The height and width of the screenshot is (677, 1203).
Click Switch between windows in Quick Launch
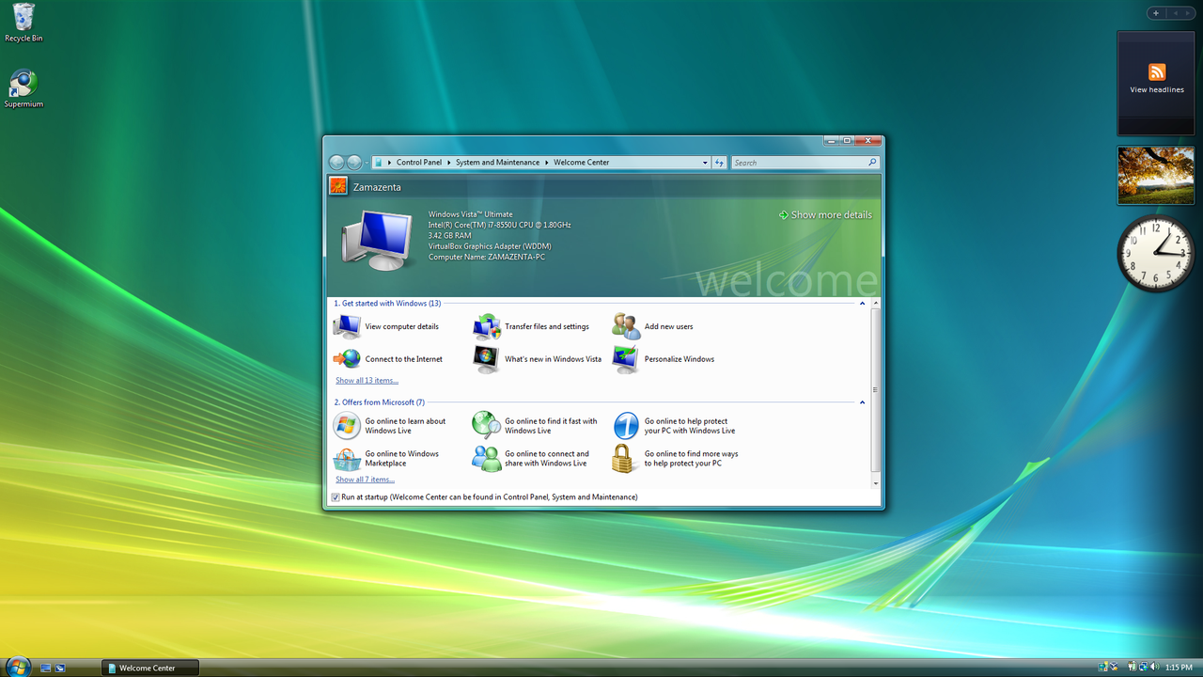point(60,668)
